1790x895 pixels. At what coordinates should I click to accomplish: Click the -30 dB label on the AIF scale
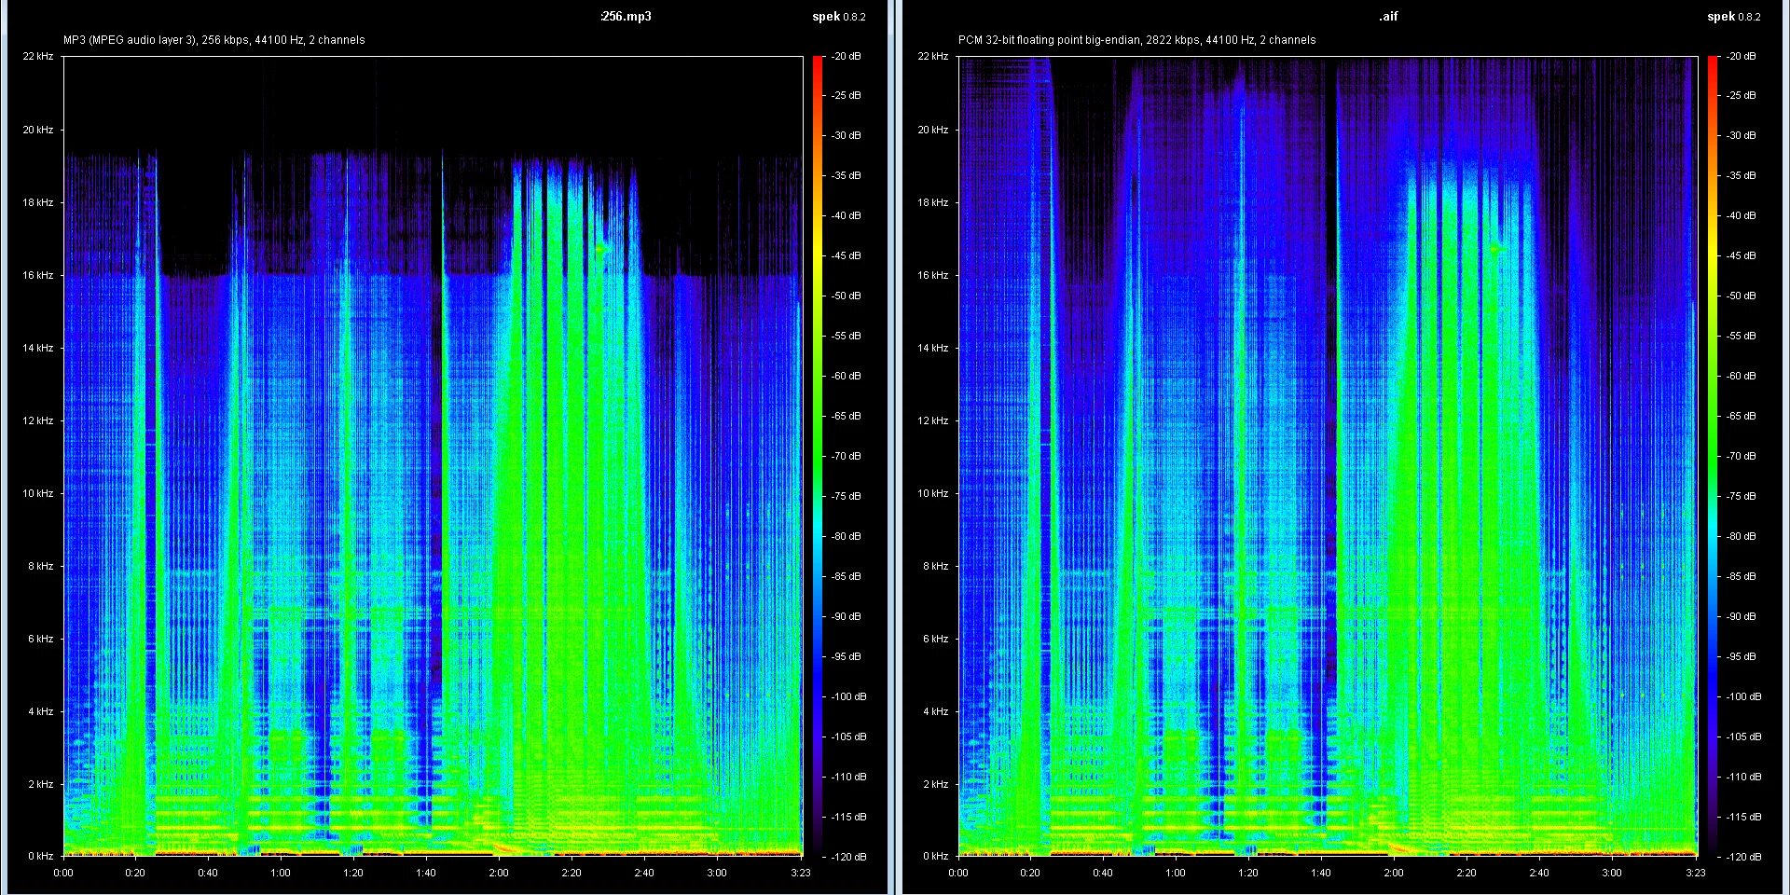pyautogui.click(x=1742, y=135)
